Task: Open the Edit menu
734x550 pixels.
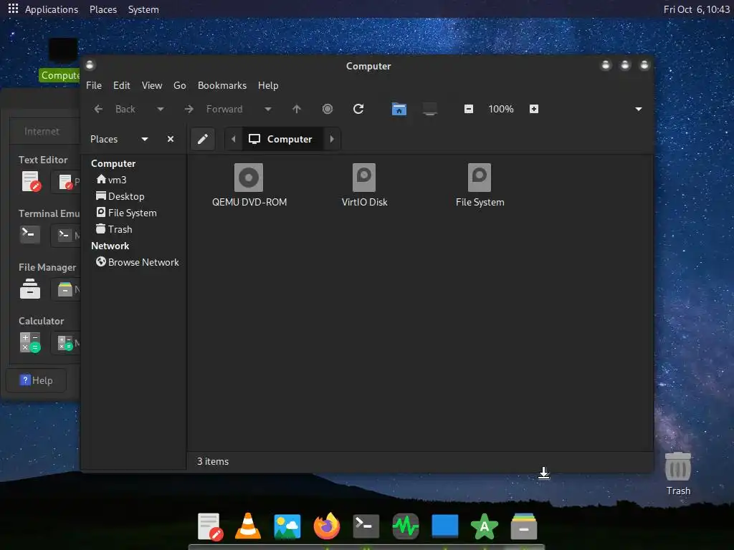Action: click(121, 86)
